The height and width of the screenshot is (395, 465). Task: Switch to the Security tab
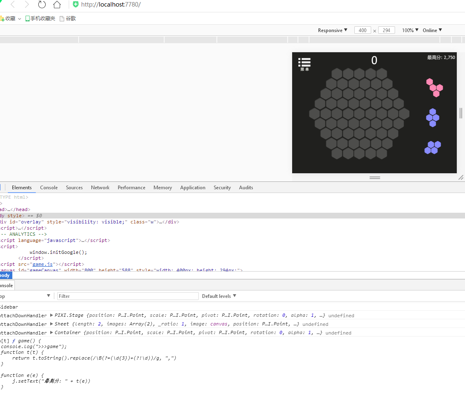(x=222, y=188)
